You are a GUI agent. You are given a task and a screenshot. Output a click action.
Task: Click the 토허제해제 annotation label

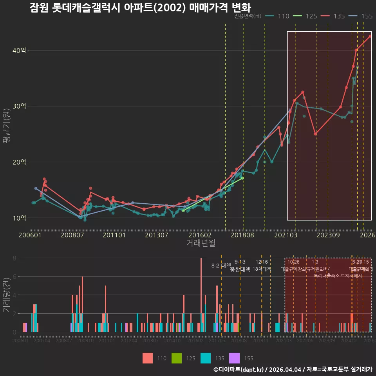coord(352,276)
